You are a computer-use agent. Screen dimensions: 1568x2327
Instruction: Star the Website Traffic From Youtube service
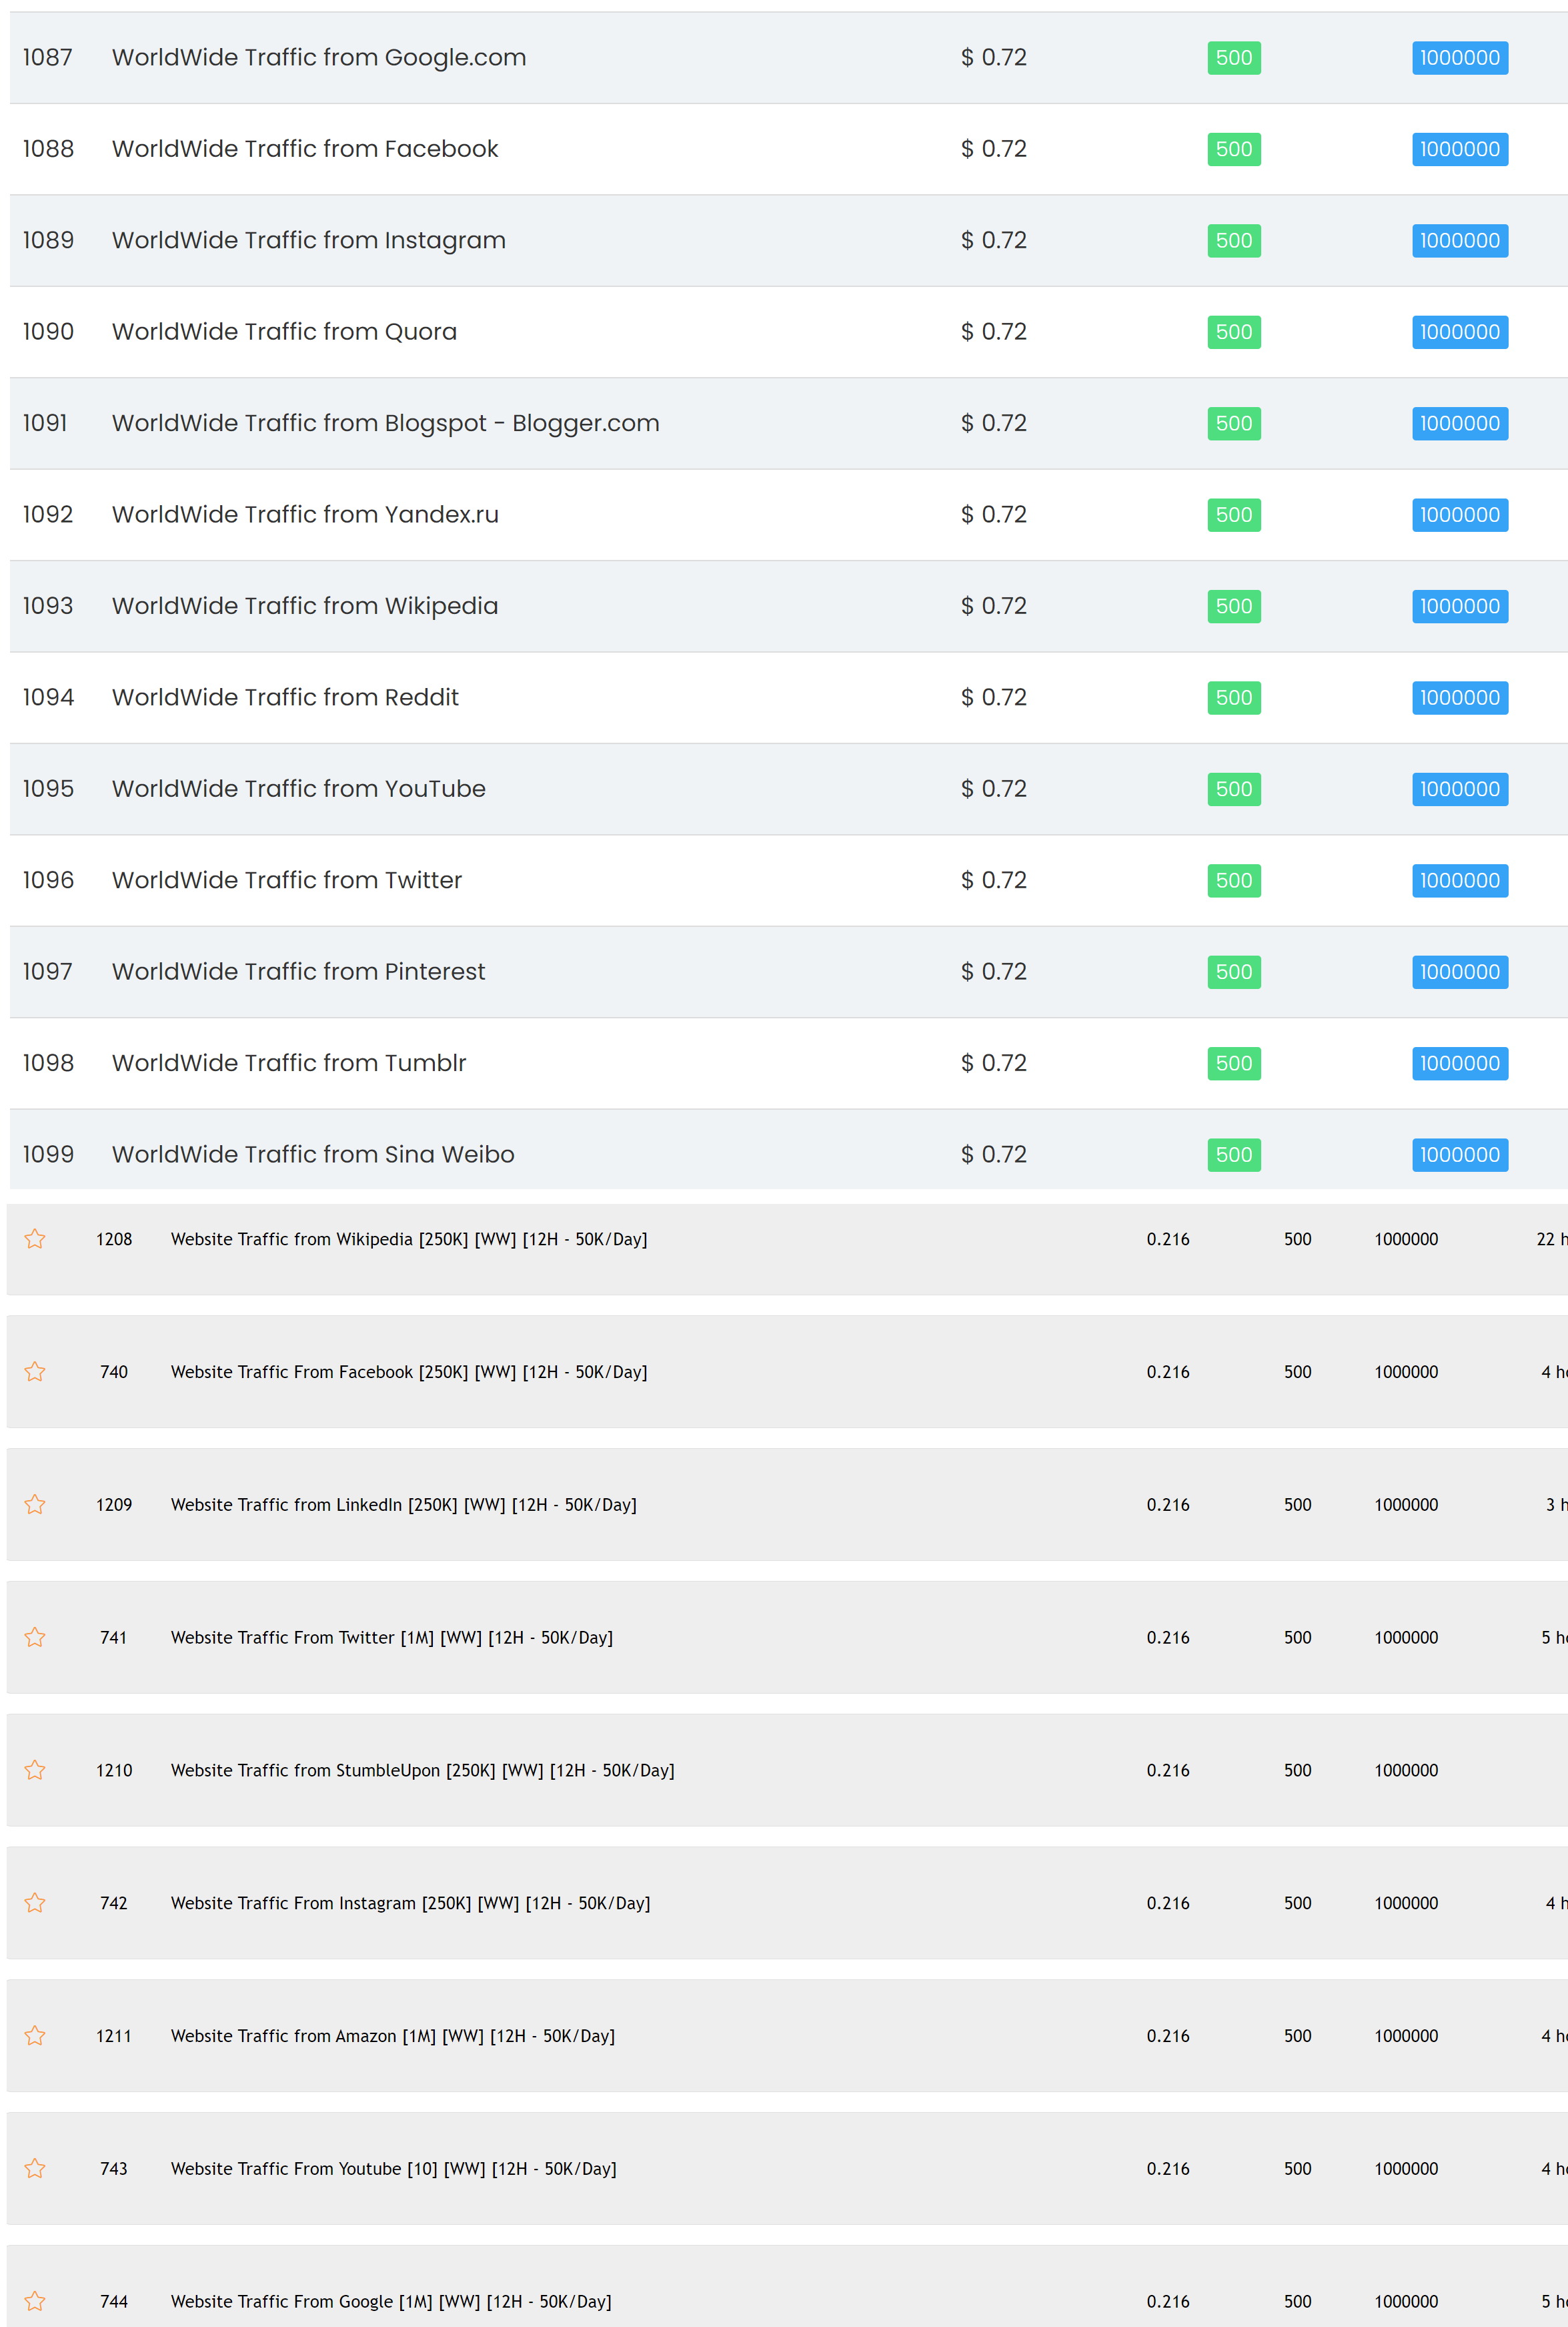pyautogui.click(x=35, y=2168)
